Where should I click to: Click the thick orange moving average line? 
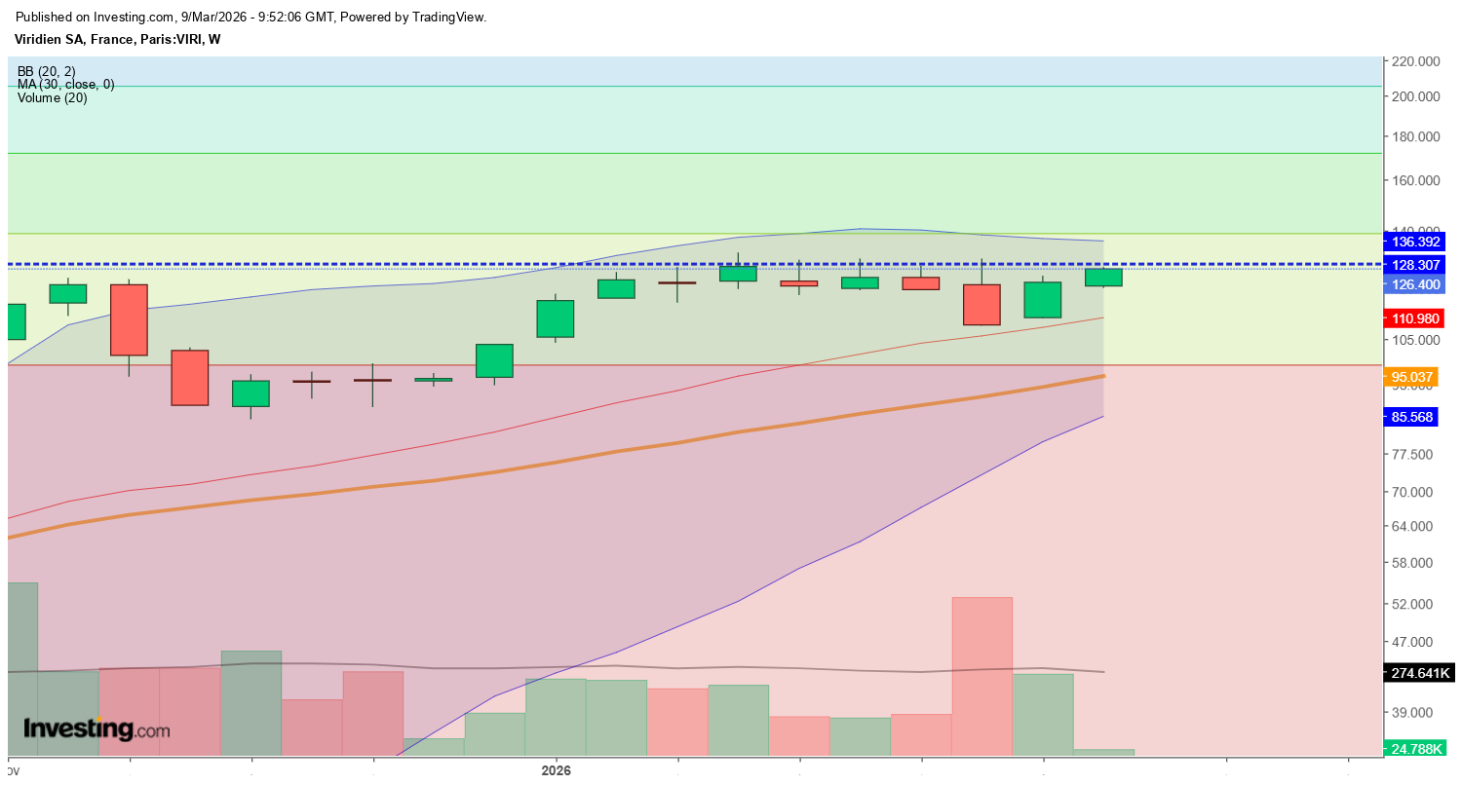coord(682,442)
